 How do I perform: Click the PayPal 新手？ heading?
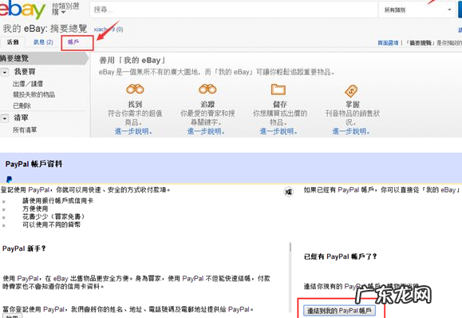(24, 248)
